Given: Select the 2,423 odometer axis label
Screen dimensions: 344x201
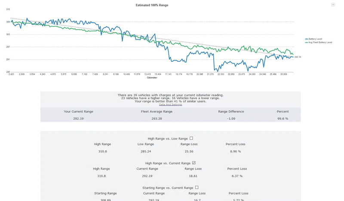Looking at the screenshot, I should point(11,74).
